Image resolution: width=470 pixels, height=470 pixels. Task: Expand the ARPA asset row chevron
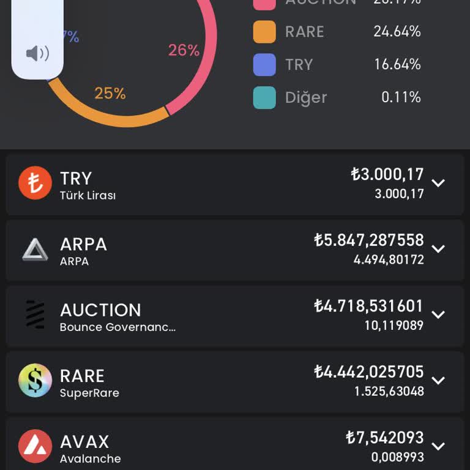pyautogui.click(x=438, y=249)
